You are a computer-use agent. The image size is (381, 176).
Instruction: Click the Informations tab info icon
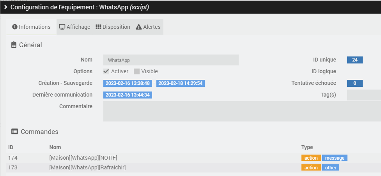pyautogui.click(x=15, y=27)
